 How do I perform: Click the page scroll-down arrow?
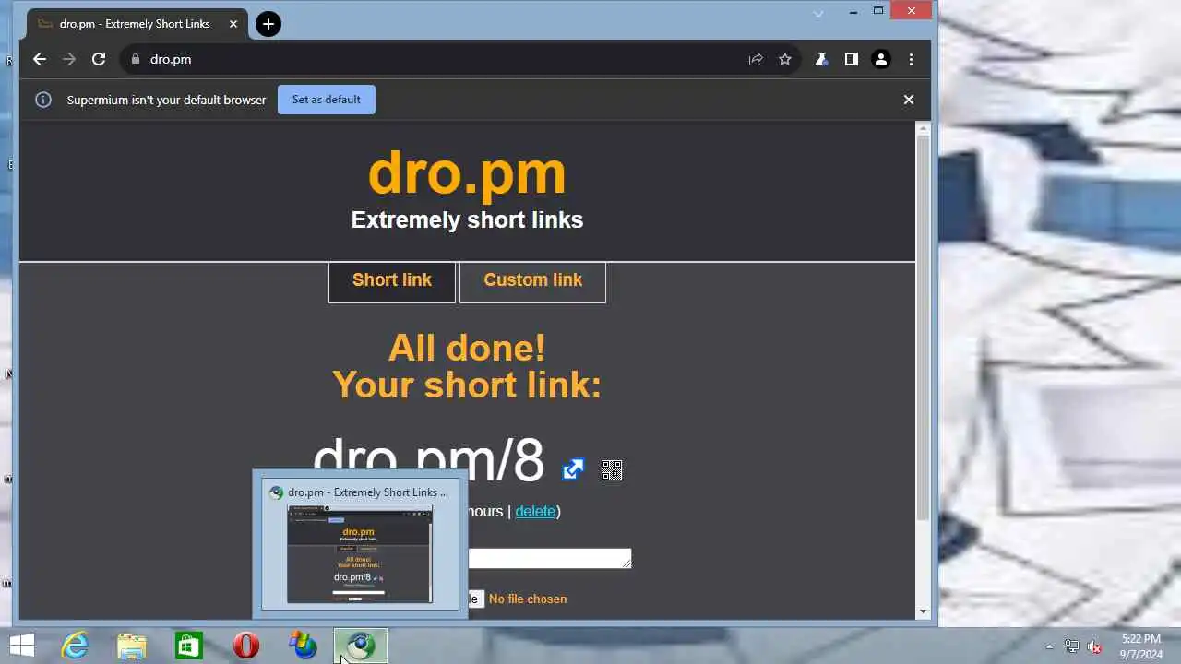[x=923, y=611]
